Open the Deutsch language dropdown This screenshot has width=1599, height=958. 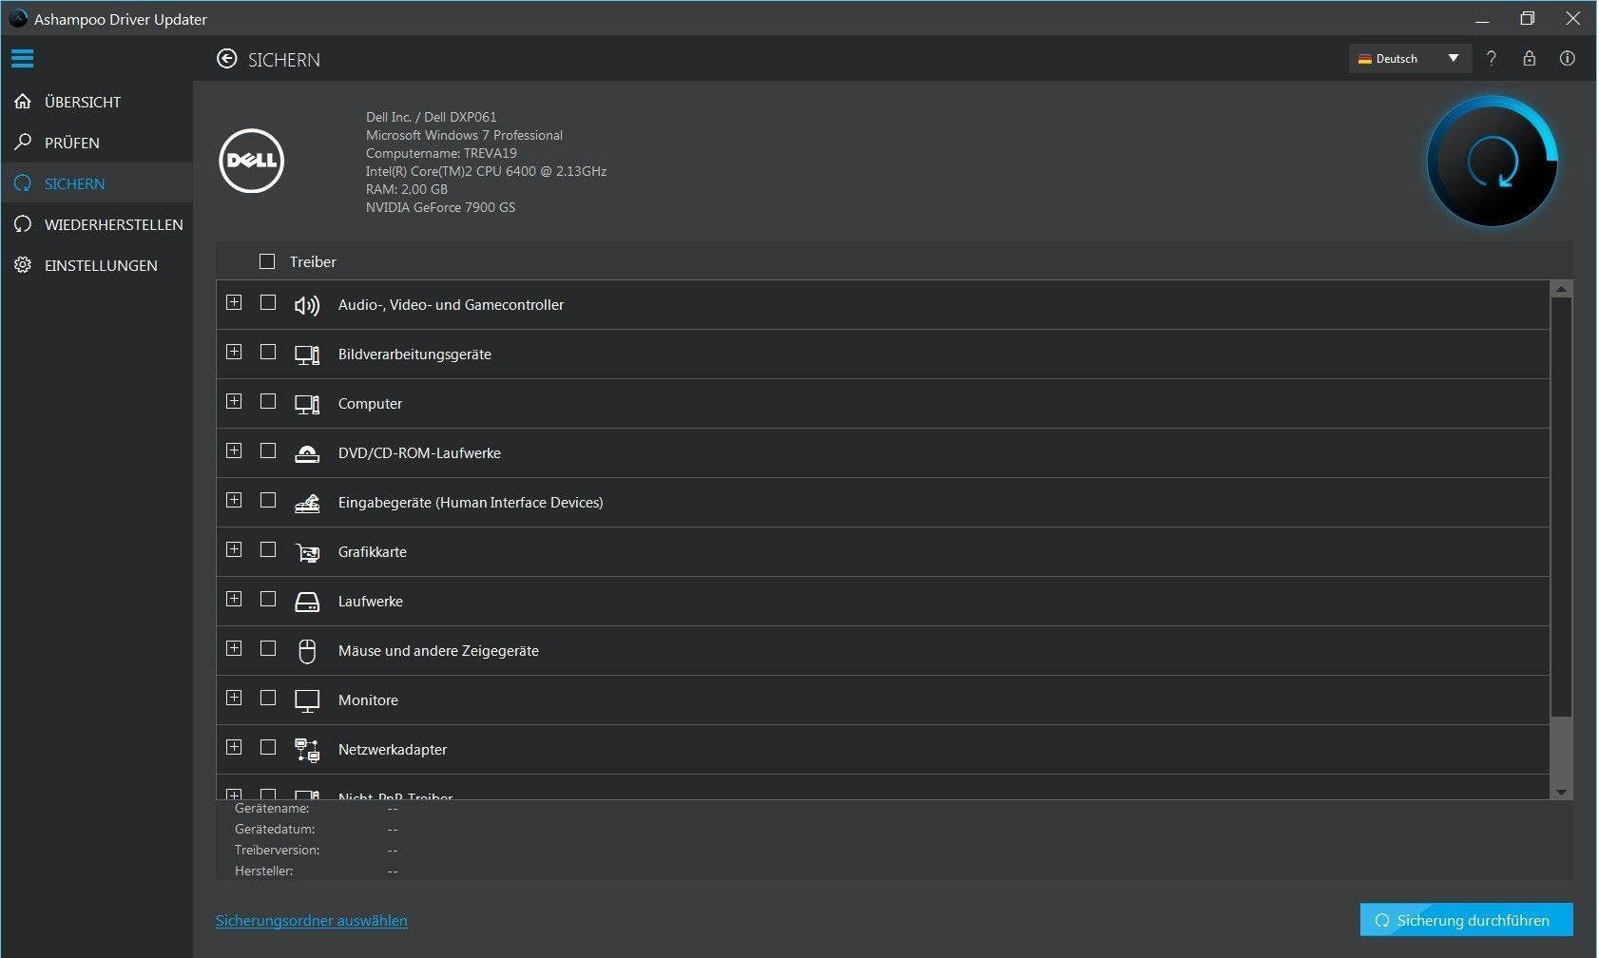[1410, 59]
